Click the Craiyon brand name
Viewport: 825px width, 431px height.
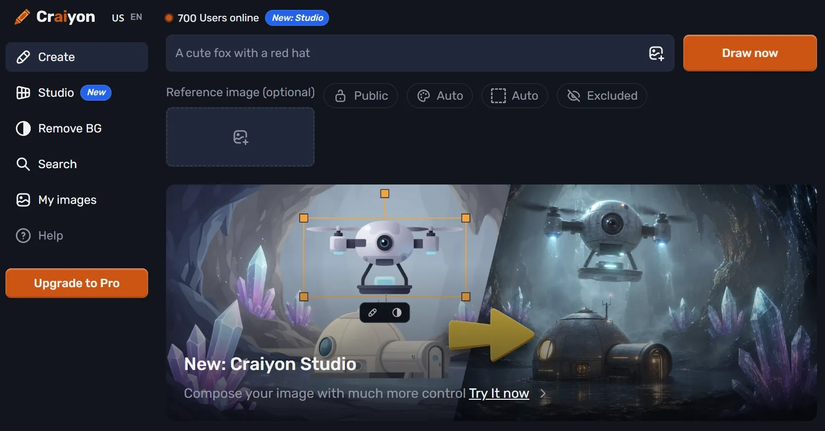(65, 17)
